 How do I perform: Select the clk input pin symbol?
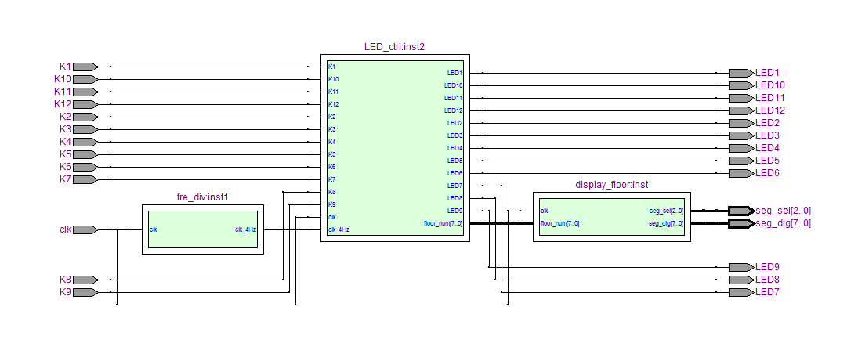point(85,229)
